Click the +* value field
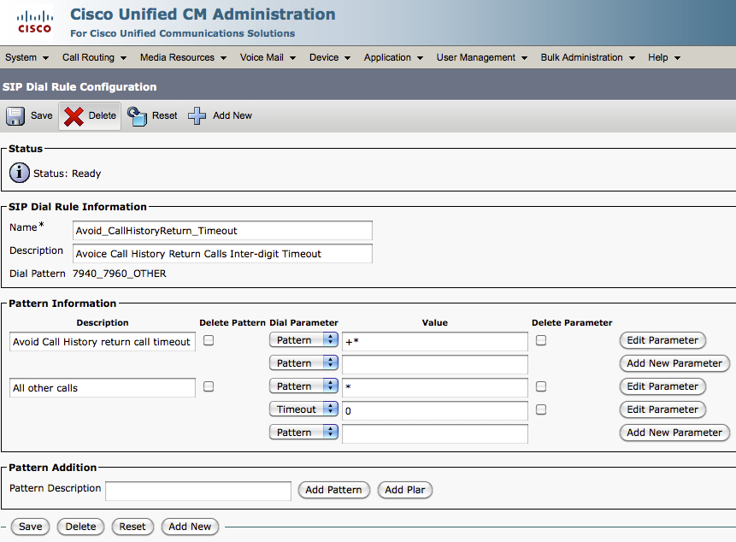Viewport: 736px width, 542px height. (435, 342)
